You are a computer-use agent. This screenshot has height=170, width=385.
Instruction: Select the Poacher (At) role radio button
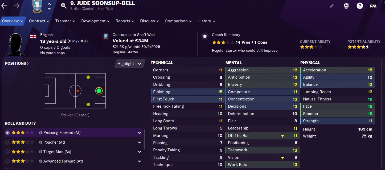(7, 142)
